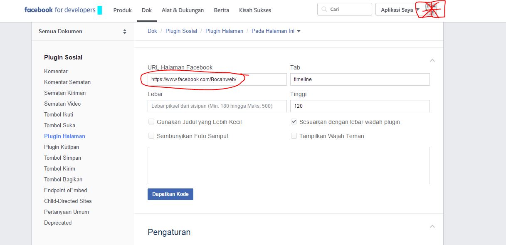Image resolution: width=506 pixels, height=245 pixels.
Task: Enable Sembunyikan Foto Sampul checkbox
Action: coord(151,136)
